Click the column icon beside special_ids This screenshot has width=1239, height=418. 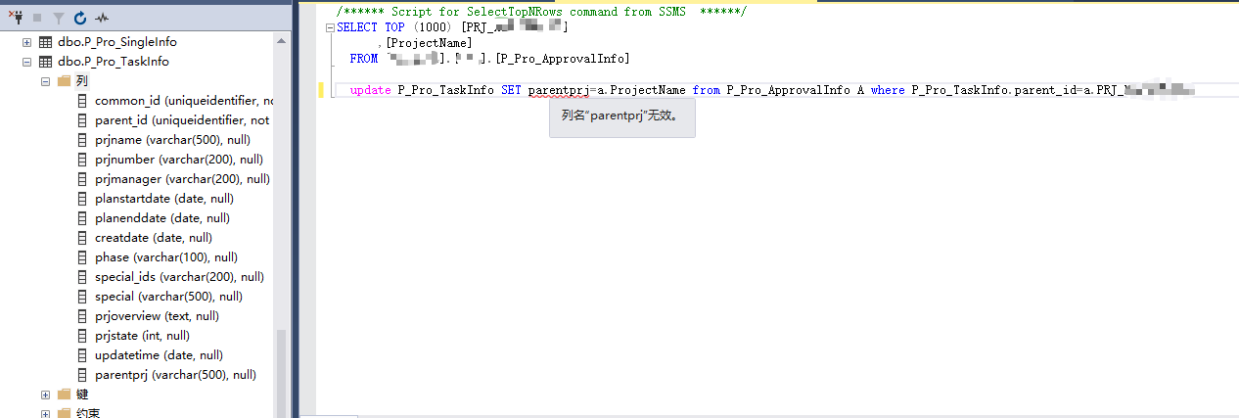pos(83,277)
